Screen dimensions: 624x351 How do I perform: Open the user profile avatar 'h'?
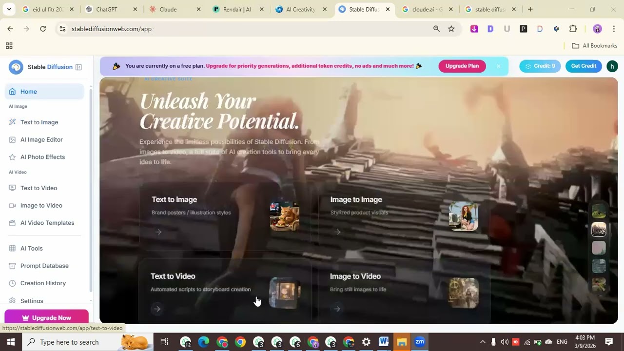(x=612, y=66)
